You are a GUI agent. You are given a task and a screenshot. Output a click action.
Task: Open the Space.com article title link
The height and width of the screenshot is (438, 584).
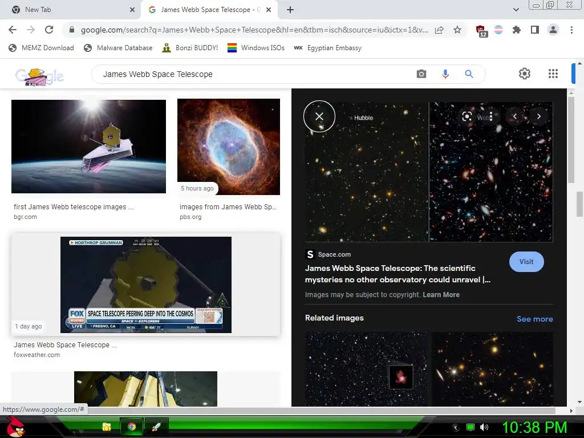coord(398,274)
